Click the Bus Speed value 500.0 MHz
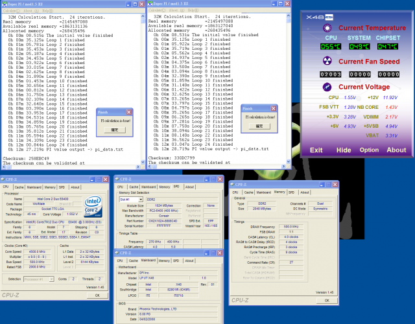415x324 pixels. click(38, 262)
